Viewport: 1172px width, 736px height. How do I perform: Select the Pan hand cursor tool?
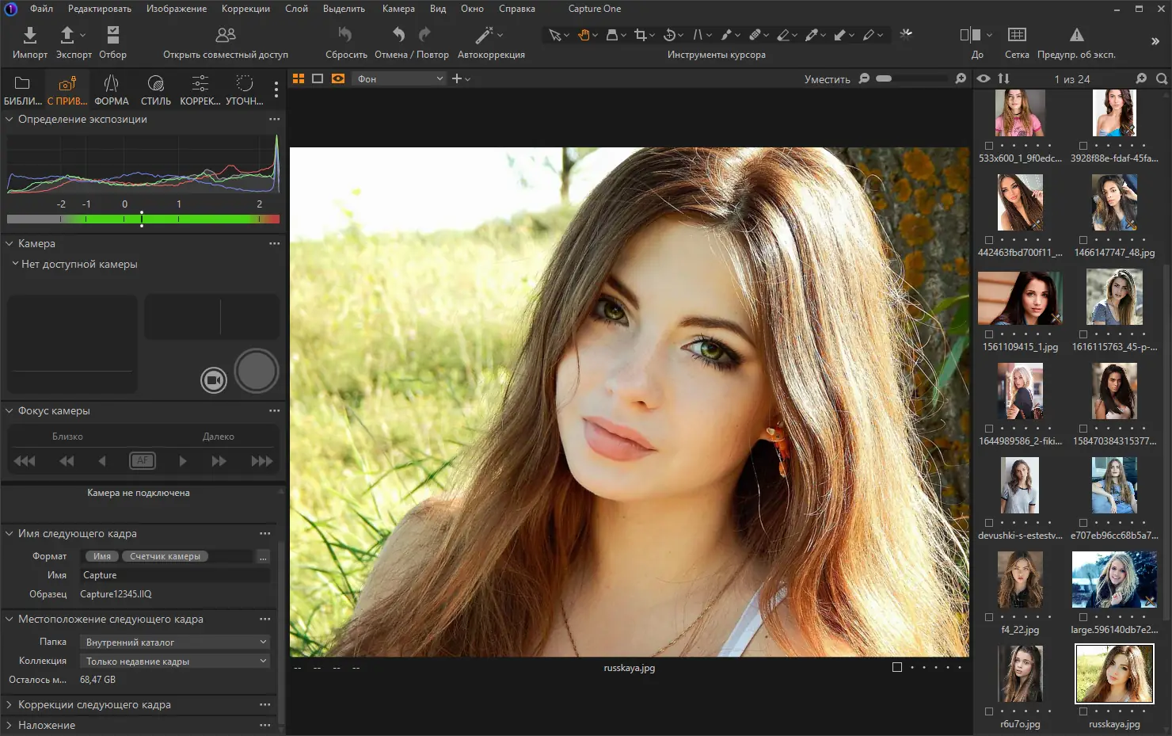(584, 35)
